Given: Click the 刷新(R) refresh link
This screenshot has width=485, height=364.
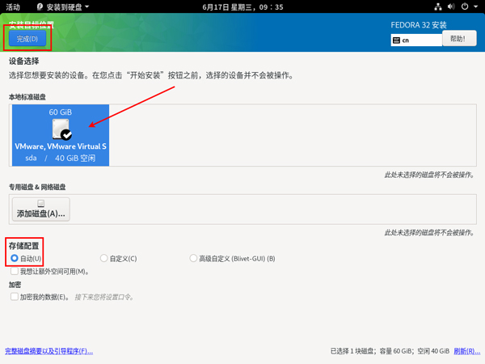Looking at the screenshot, I should point(466,351).
